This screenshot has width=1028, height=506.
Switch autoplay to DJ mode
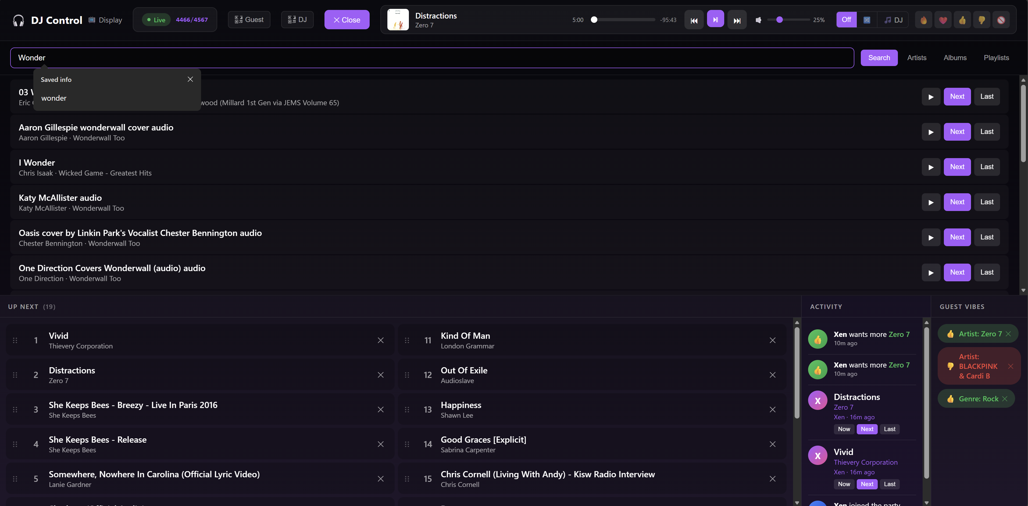pos(893,20)
